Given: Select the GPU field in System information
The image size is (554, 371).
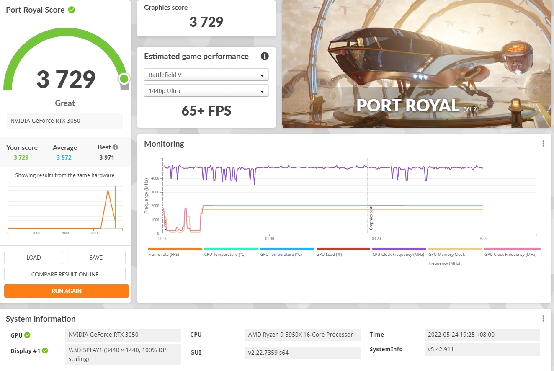Looking at the screenshot, I should (x=123, y=335).
